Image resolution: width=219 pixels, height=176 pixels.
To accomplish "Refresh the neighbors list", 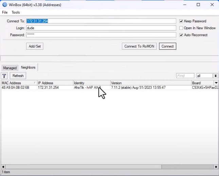I will click(x=18, y=76).
